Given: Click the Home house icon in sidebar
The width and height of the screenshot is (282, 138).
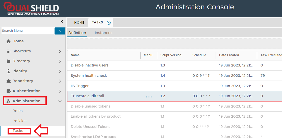Looking at the screenshot, I should coord(9,41).
